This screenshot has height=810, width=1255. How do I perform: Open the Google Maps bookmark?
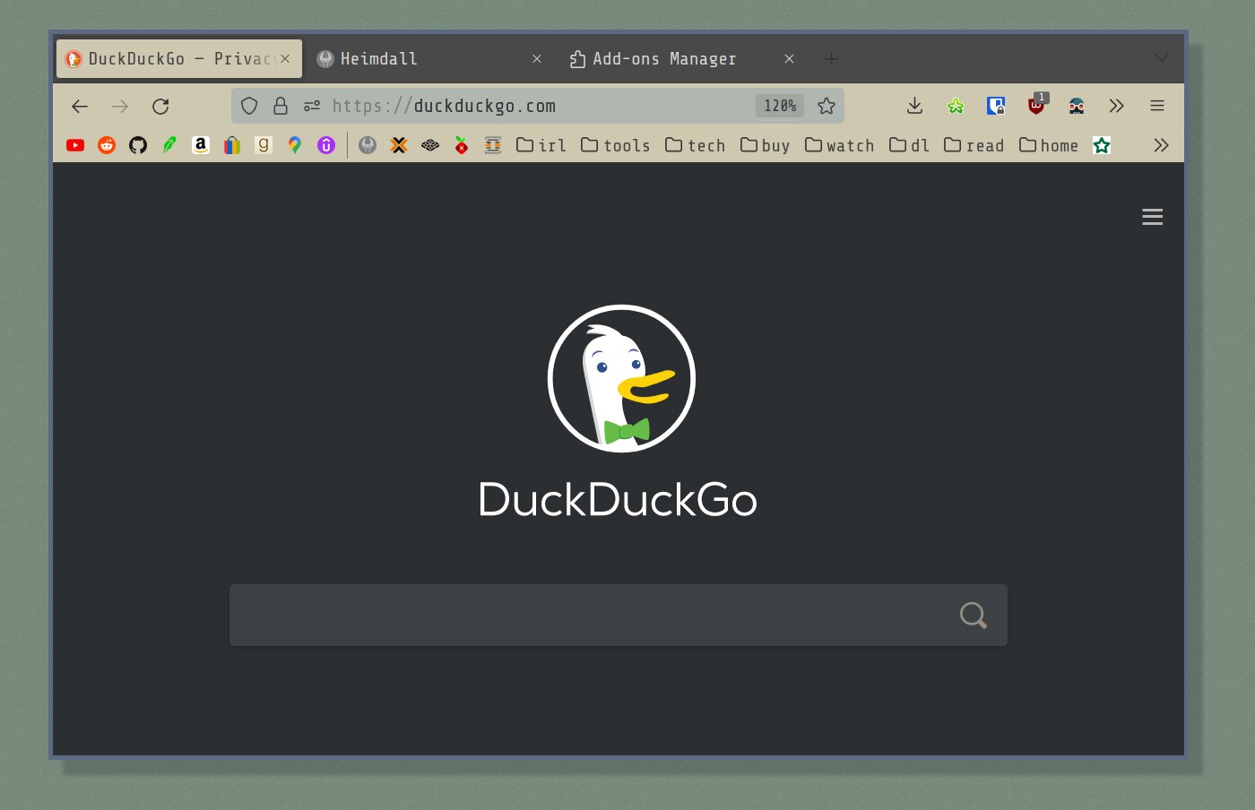coord(295,145)
